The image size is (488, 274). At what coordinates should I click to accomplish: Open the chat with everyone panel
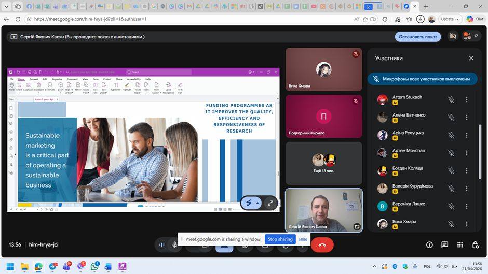click(x=444, y=244)
